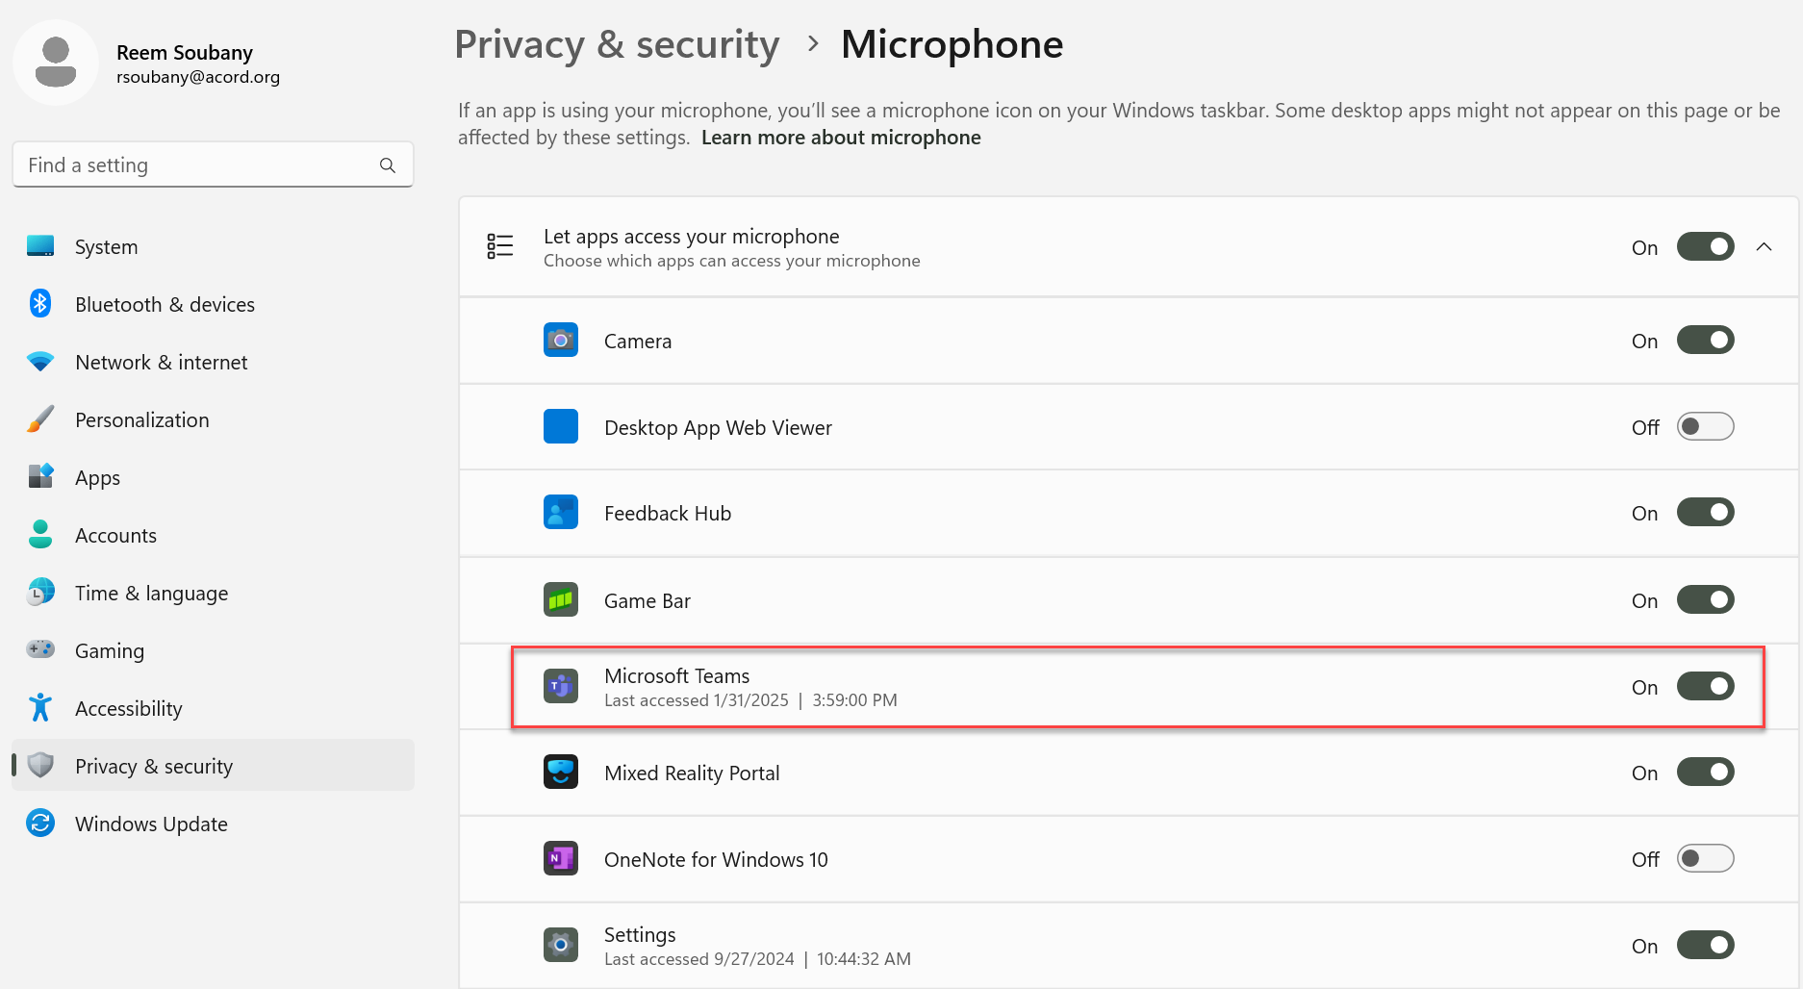Viewport: 1803px width, 989px height.
Task: Click the Game Bar app icon
Action: tap(560, 600)
